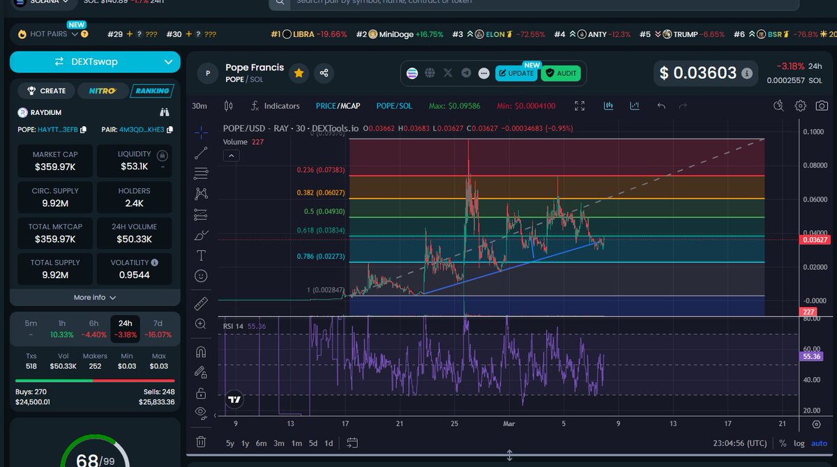Image resolution: width=837 pixels, height=467 pixels.
Task: Open hot pair #2 MiniDoge
Action: click(400, 34)
